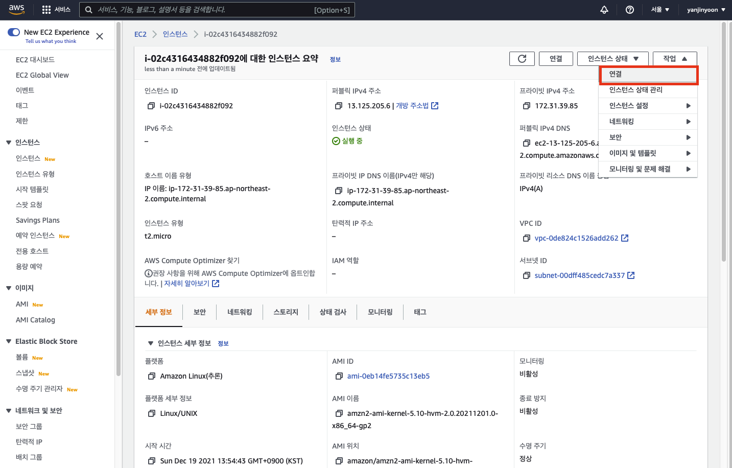Copy private IPv4 address 172.31.39.85
This screenshot has width=732, height=468.
click(x=527, y=106)
